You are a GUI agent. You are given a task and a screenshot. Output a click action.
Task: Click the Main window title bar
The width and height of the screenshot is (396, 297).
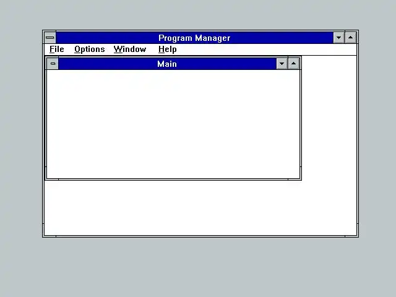pyautogui.click(x=167, y=64)
